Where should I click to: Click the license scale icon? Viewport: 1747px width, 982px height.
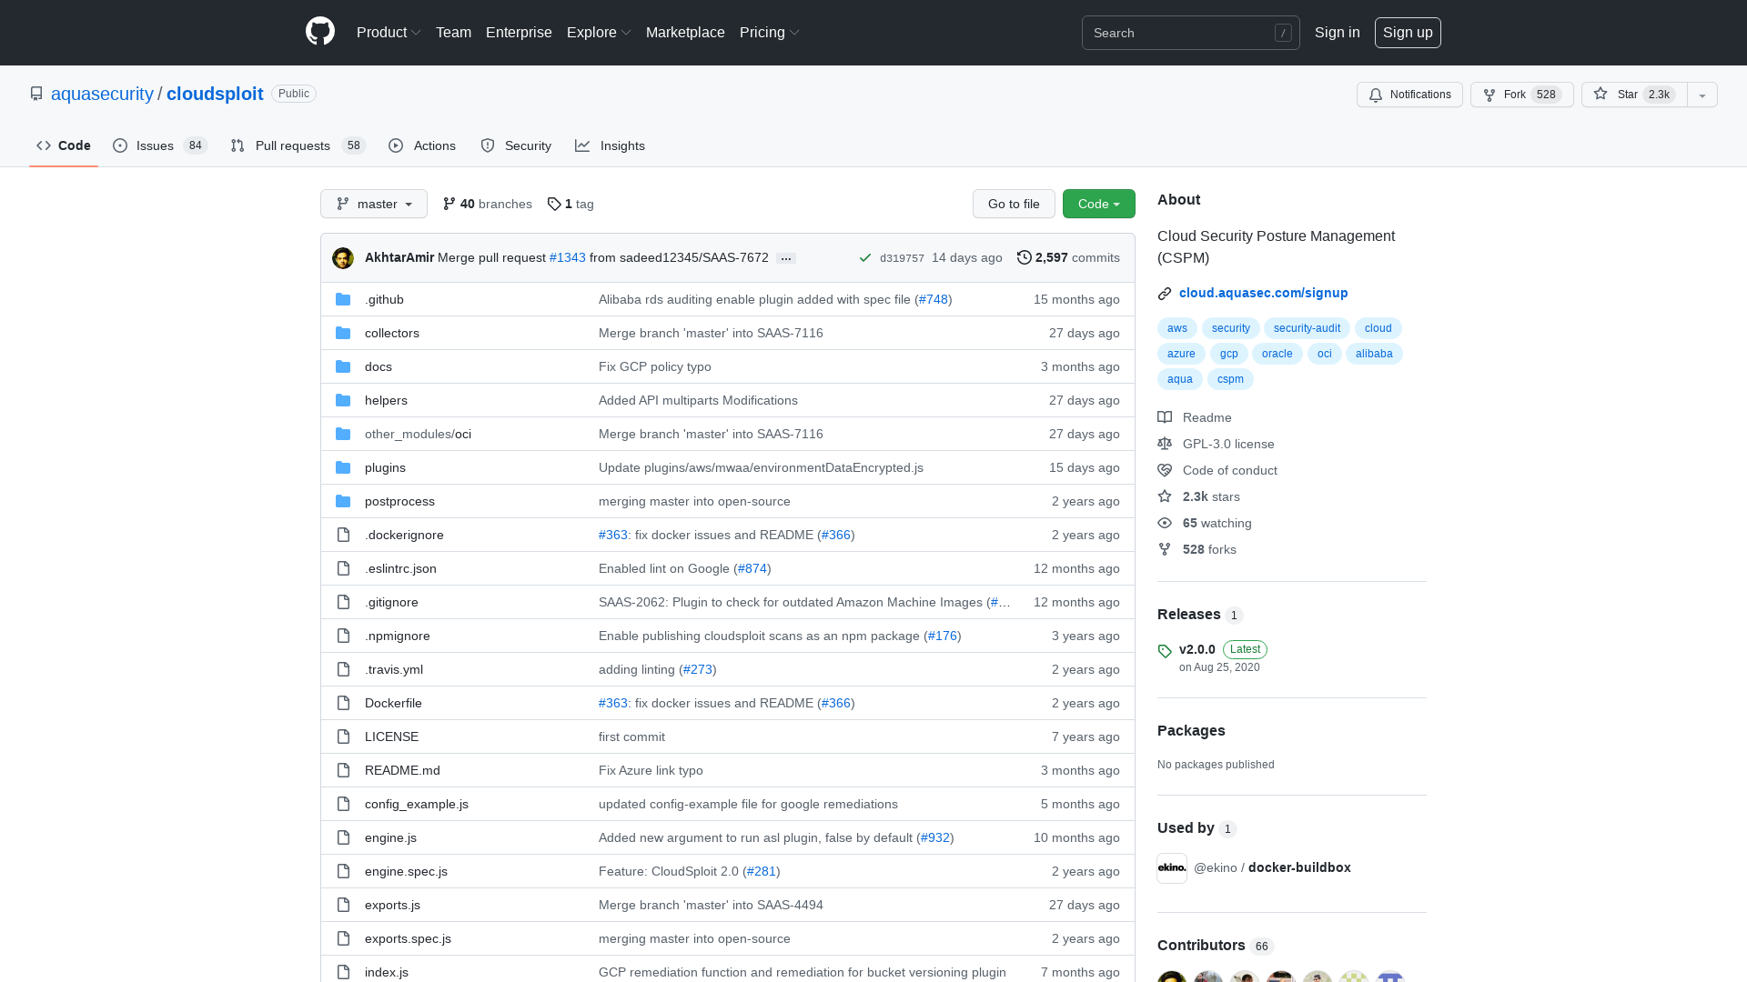[x=1165, y=444]
